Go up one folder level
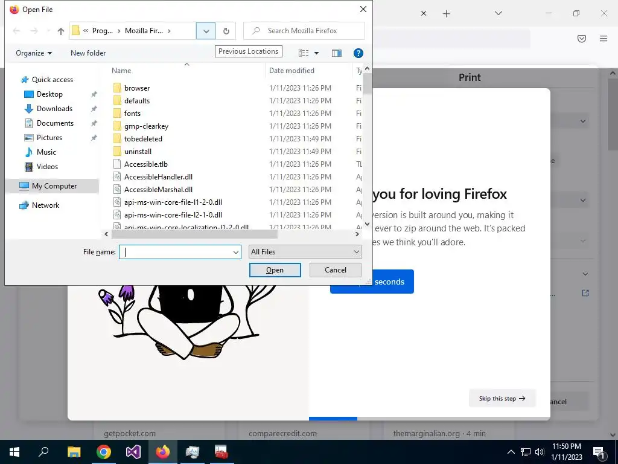This screenshot has width=618, height=464. coord(61,31)
